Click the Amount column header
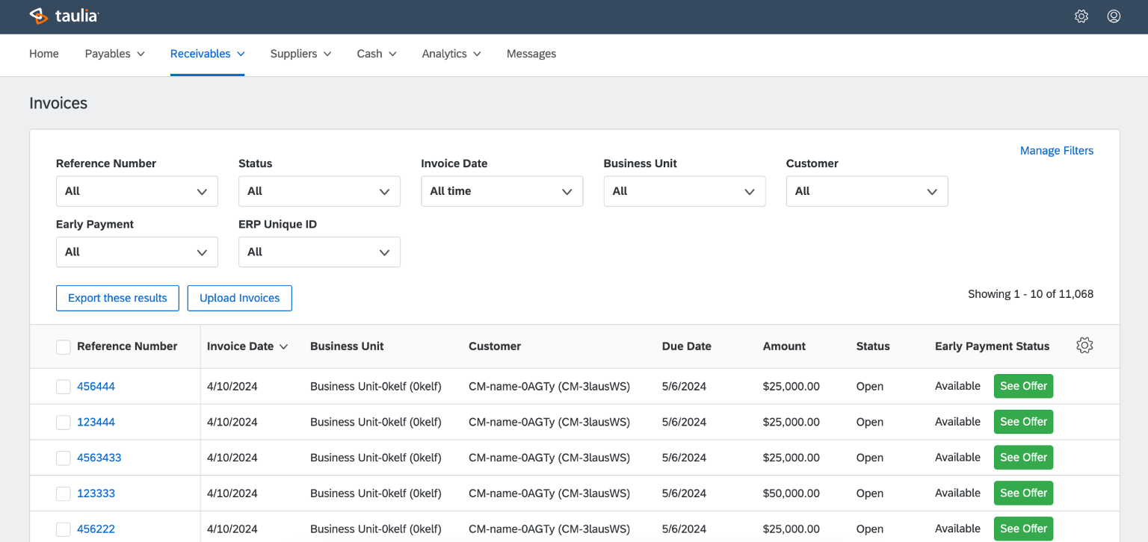 click(x=784, y=346)
